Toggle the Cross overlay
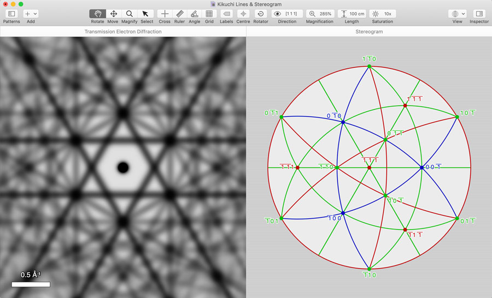The image size is (492, 298). 165,14
